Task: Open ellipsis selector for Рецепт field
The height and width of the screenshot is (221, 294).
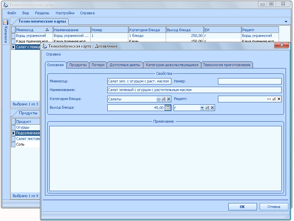Action: pos(269,99)
